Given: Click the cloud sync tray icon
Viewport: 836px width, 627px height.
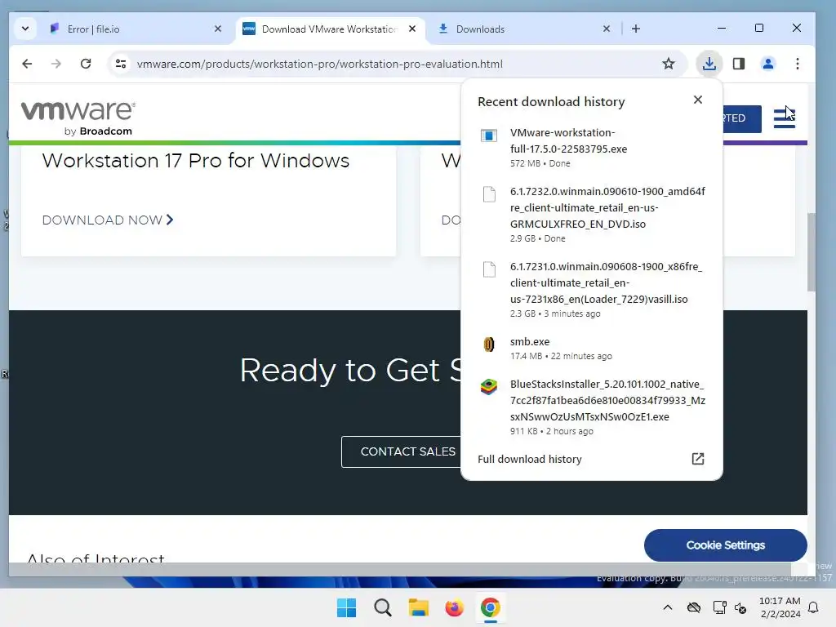Looking at the screenshot, I should pos(694,607).
